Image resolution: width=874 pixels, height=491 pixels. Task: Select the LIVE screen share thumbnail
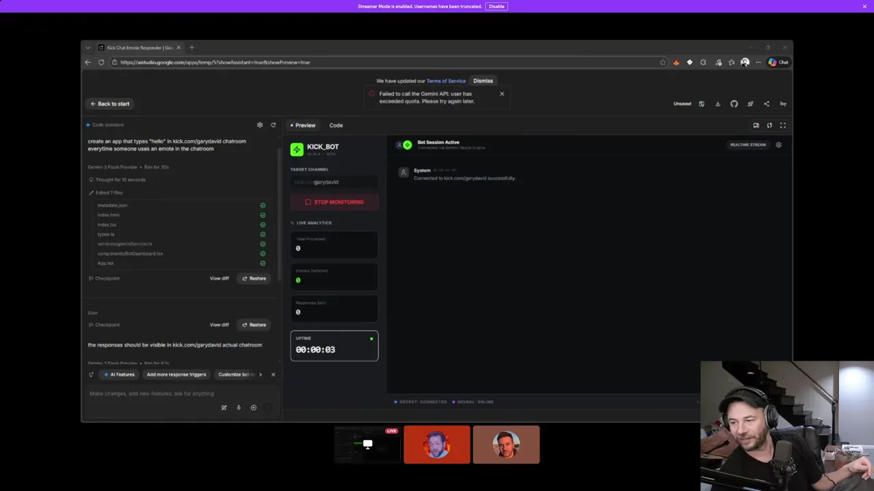367,445
